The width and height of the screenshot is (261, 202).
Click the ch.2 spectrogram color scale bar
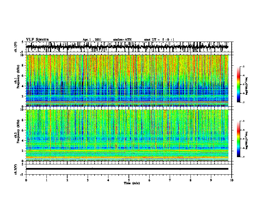coord(238,139)
